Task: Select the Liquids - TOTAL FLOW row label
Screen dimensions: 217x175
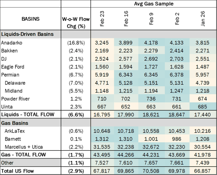Action: point(28,115)
